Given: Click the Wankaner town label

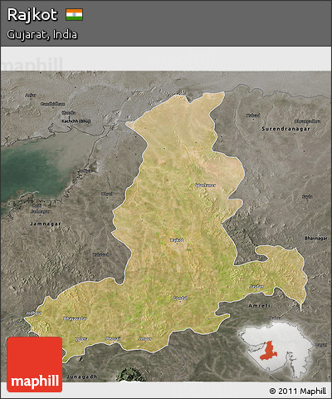Looking at the screenshot, I should (x=206, y=185).
